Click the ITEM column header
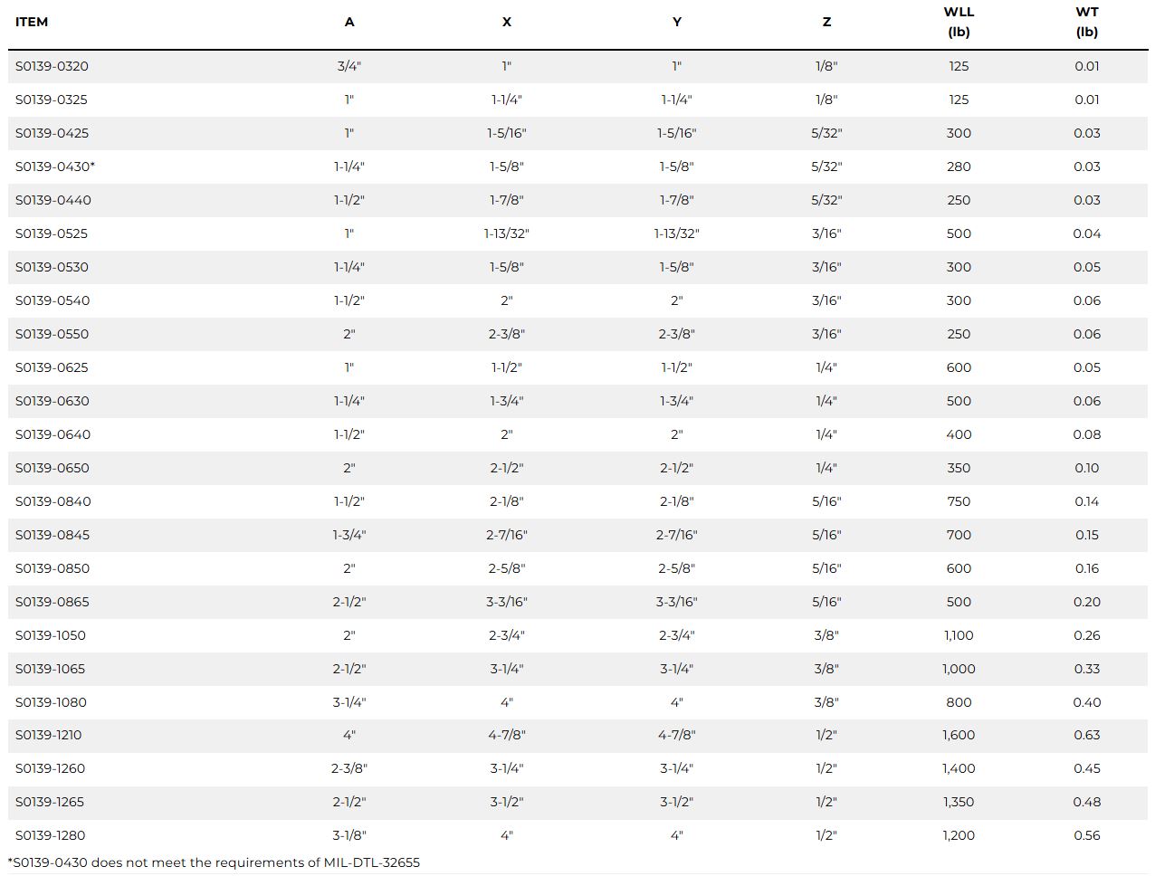Screen dimensions: 1155x876 (32, 22)
